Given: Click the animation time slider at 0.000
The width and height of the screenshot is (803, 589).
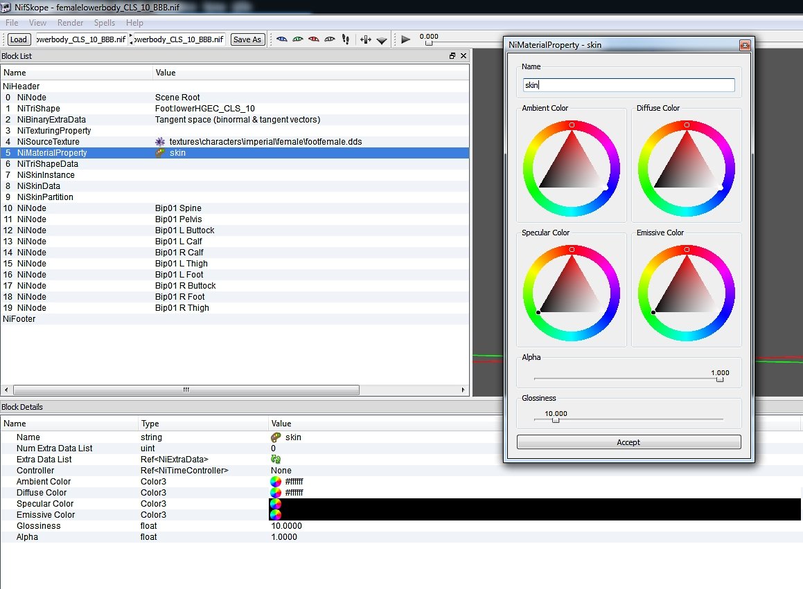Looking at the screenshot, I should [x=429, y=43].
